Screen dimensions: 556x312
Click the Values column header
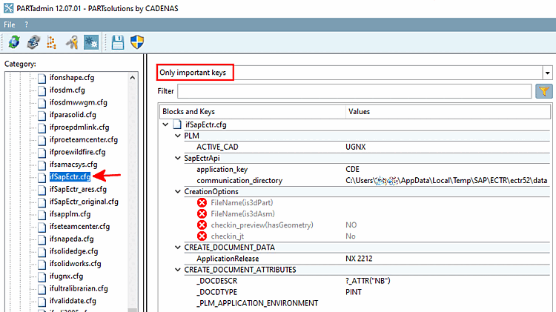click(x=448, y=112)
